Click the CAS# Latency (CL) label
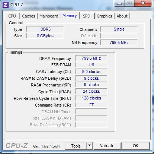Viewport: 158px width, 155px height. click(54, 72)
